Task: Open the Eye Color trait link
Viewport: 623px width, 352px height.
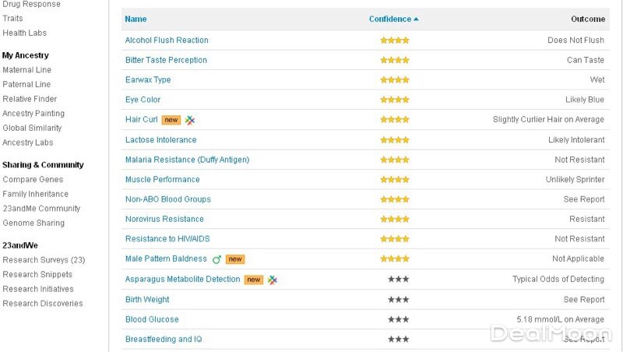Action: [143, 100]
